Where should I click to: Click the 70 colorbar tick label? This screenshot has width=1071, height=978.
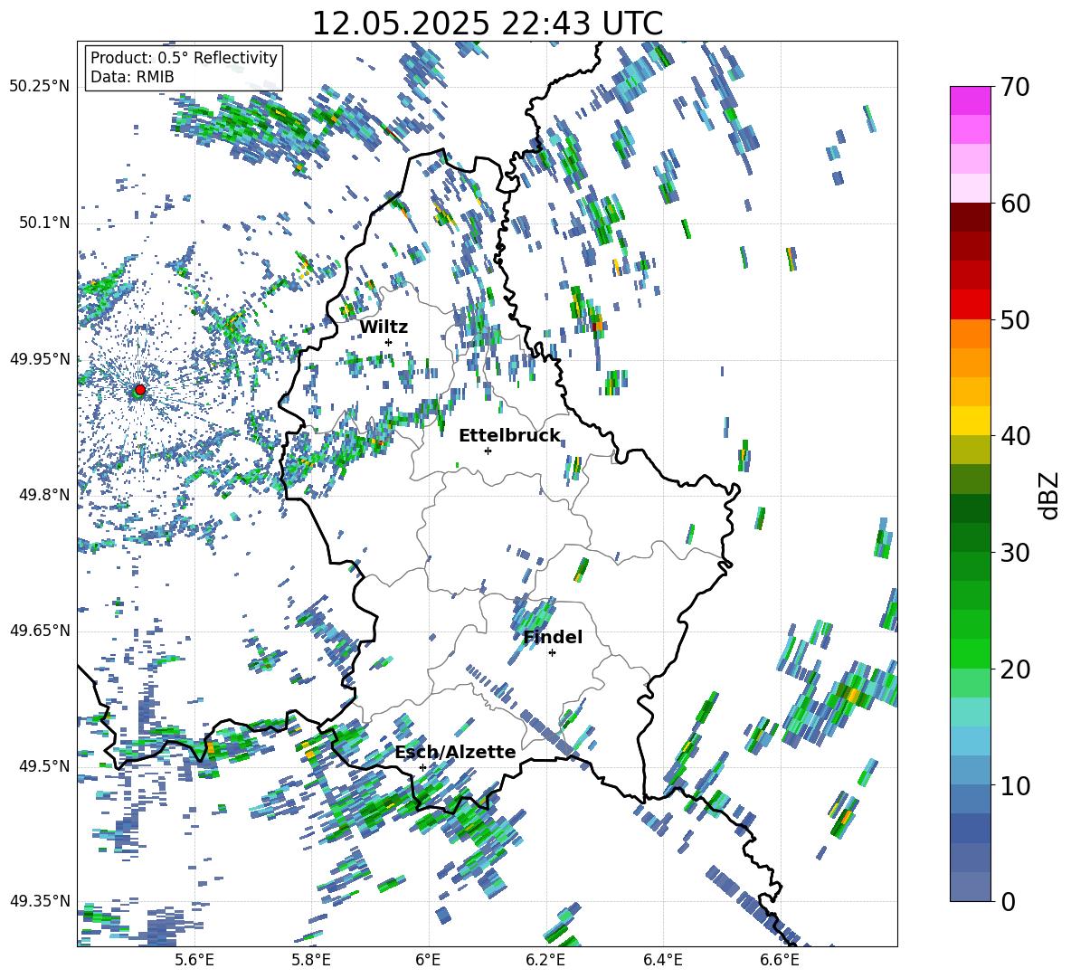coord(1014,88)
